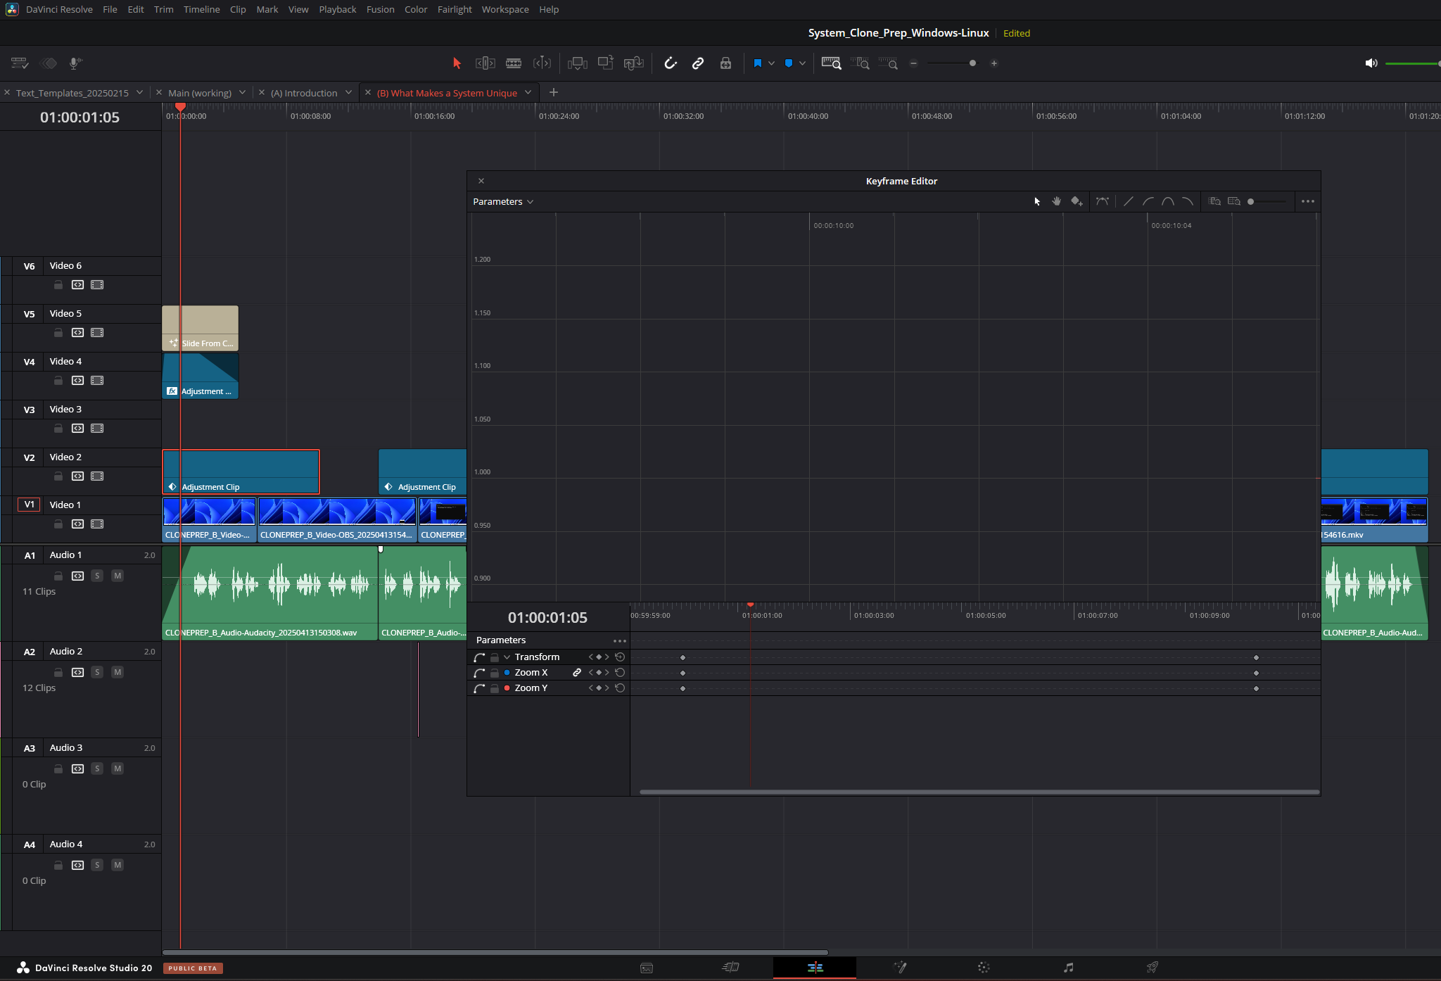The image size is (1441, 981).
Task: Switch to the Main (working) timeline tab
Action: [200, 93]
